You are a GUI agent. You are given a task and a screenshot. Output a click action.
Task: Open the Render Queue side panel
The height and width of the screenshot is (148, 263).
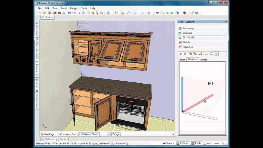click(37, 99)
